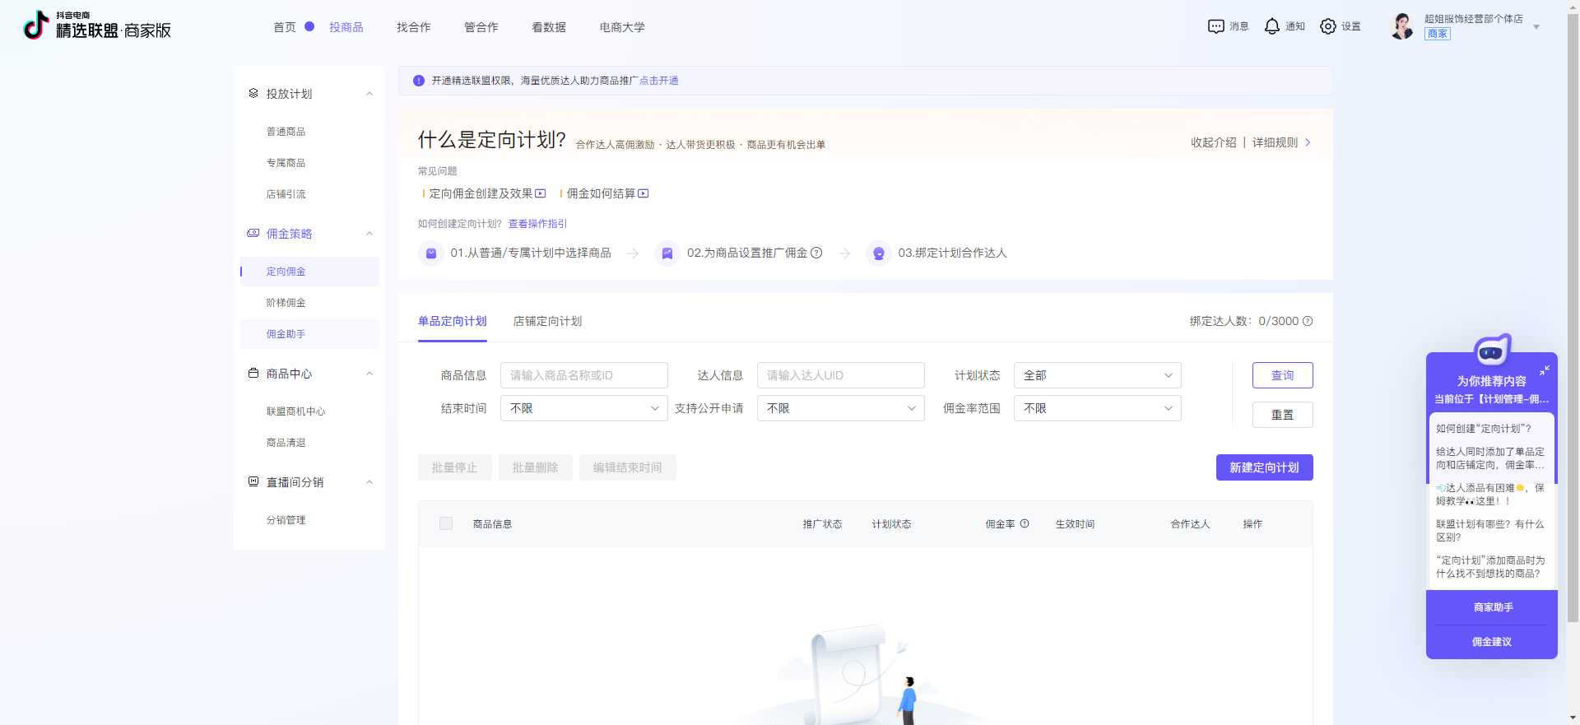
Task: Expand the account dropdown arrow
Action: [1536, 27]
